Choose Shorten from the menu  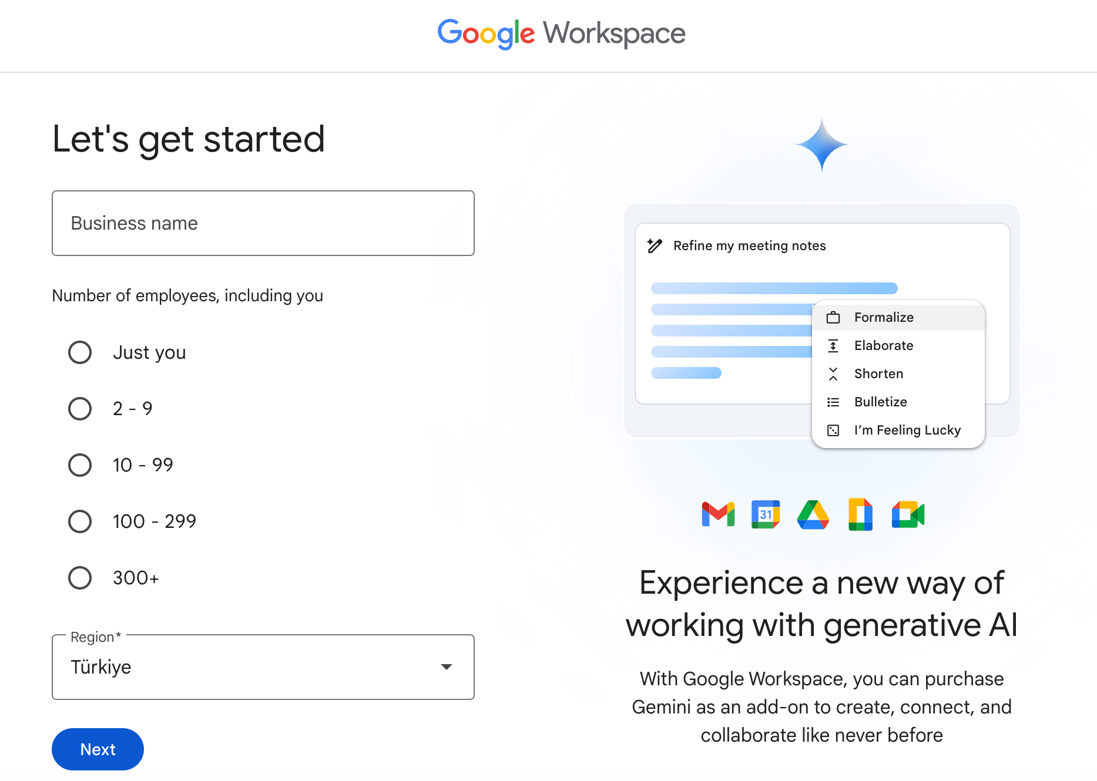click(x=898, y=374)
